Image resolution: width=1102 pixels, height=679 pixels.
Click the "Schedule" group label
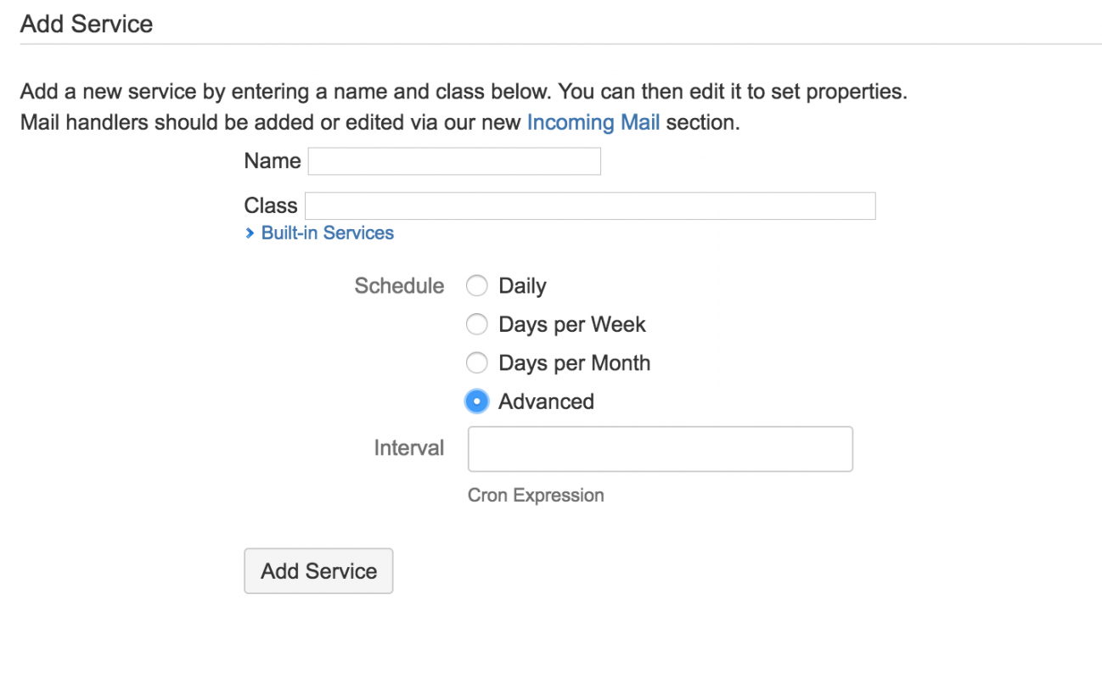(399, 286)
